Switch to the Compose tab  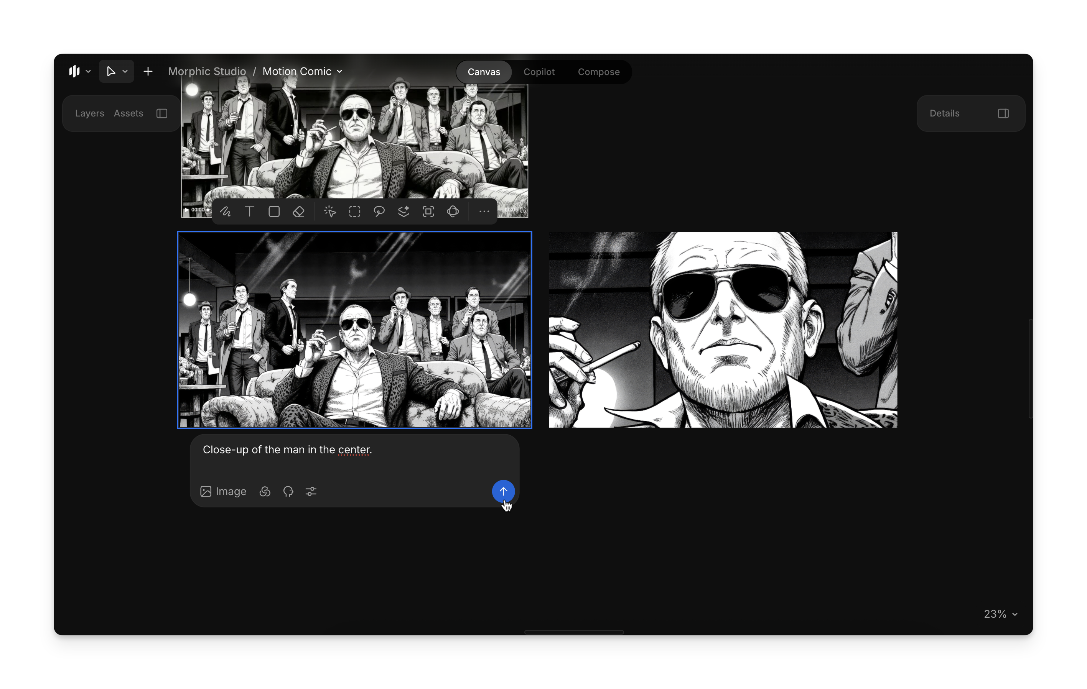click(599, 72)
